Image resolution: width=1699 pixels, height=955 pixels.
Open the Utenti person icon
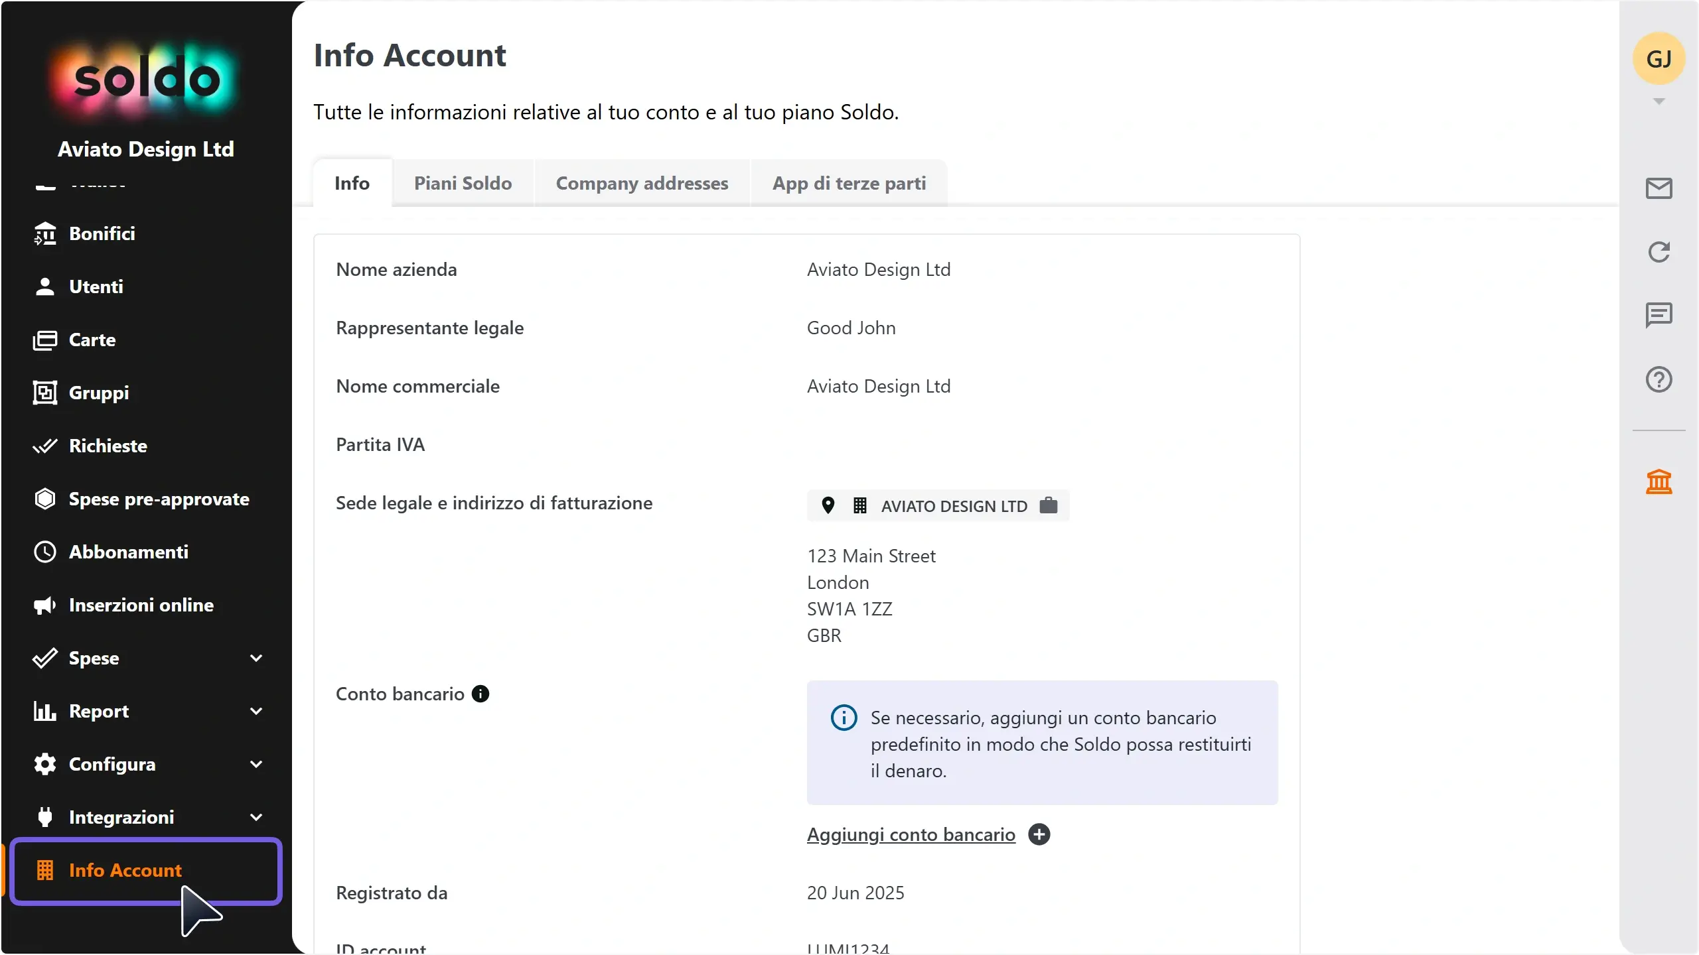point(45,286)
